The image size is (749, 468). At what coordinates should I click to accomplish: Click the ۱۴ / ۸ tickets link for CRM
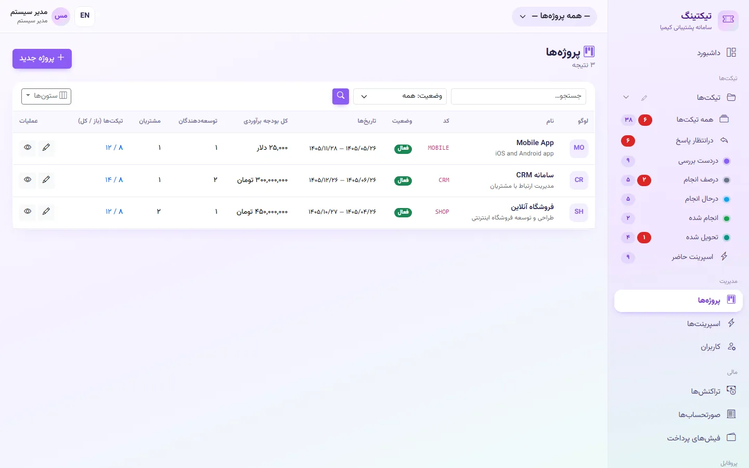coord(114,180)
